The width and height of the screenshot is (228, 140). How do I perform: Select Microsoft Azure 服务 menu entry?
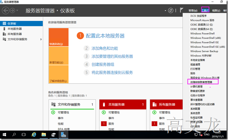click(x=202, y=20)
